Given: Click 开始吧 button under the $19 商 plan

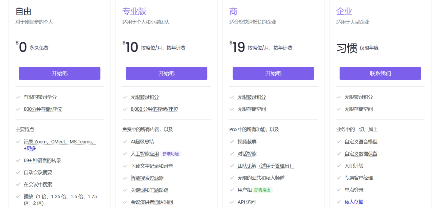Looking at the screenshot, I should pyautogui.click(x=273, y=74).
